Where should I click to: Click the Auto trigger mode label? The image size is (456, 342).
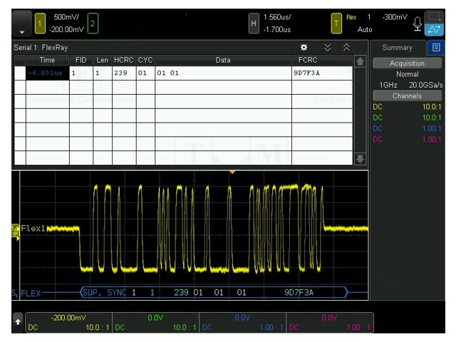pyautogui.click(x=365, y=30)
